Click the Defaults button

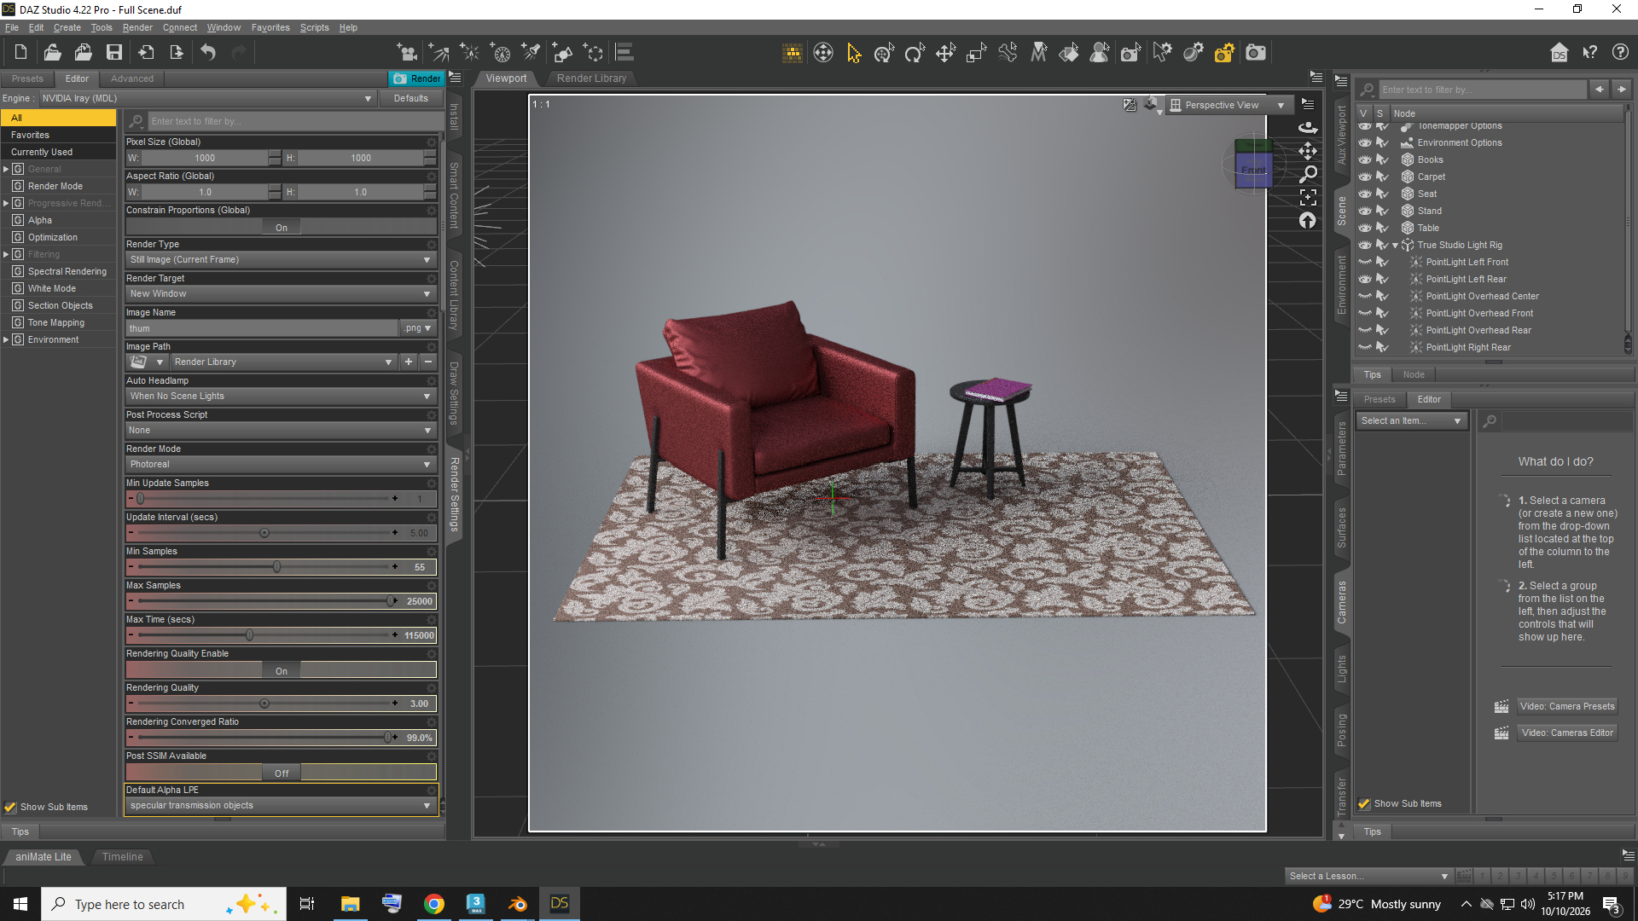411,98
